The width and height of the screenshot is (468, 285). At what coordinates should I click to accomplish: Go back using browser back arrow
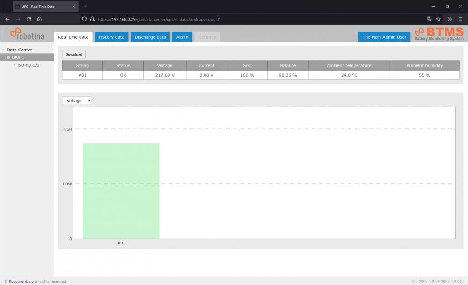(7, 19)
